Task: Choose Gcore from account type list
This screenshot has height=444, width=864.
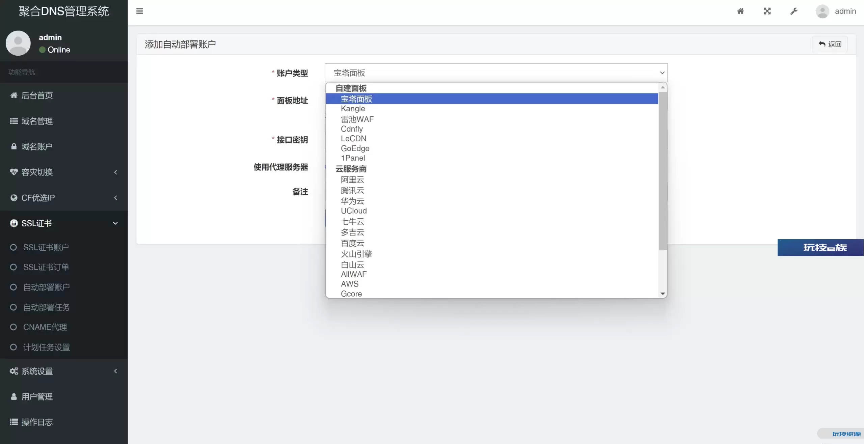Action: tap(492, 294)
